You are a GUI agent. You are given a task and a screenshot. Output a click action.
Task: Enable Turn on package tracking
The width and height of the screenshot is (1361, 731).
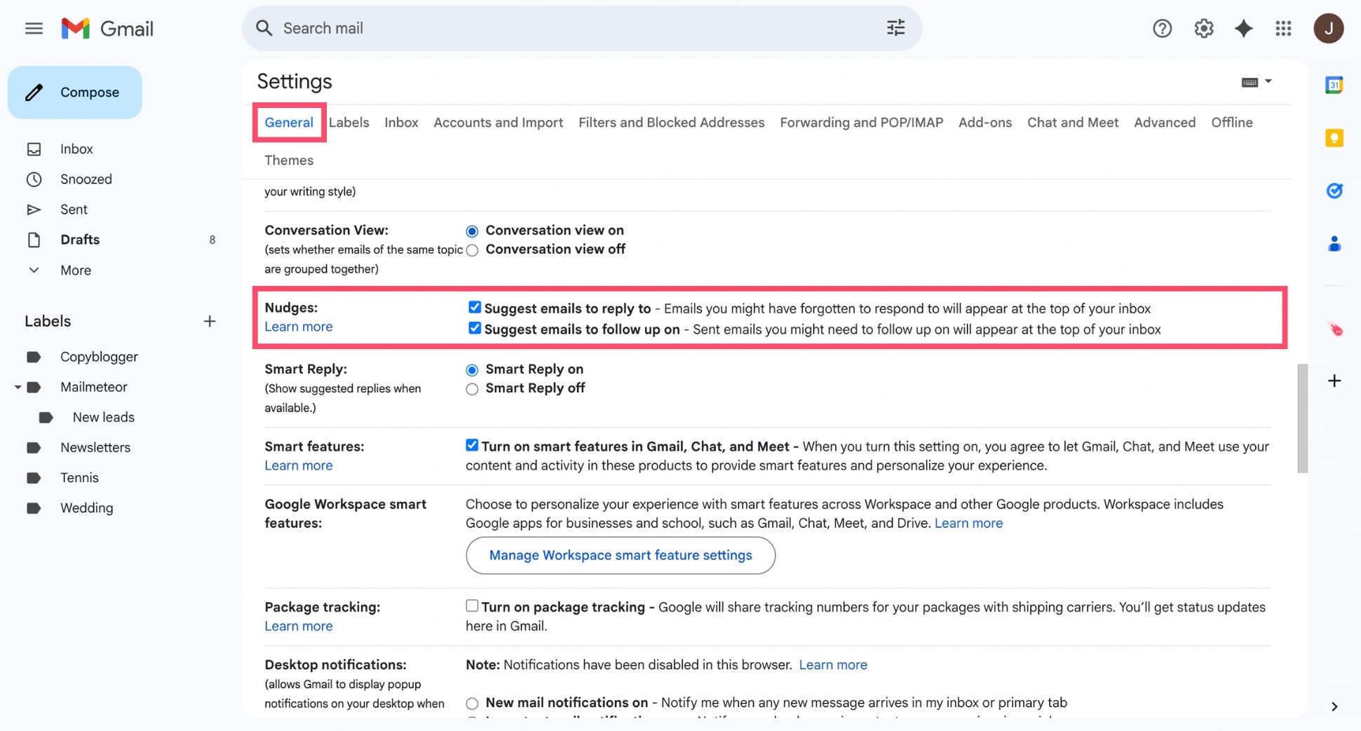pyautogui.click(x=471, y=606)
